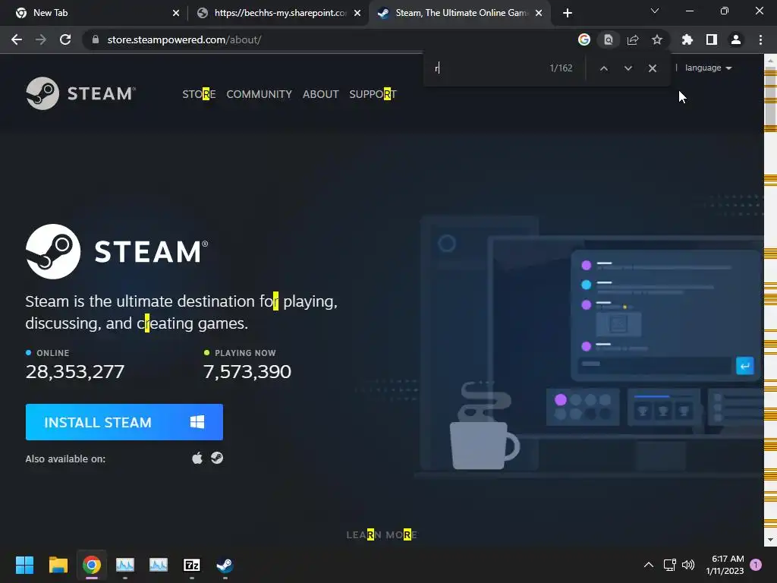Click the browser back arrow
The height and width of the screenshot is (583, 777).
(x=17, y=39)
